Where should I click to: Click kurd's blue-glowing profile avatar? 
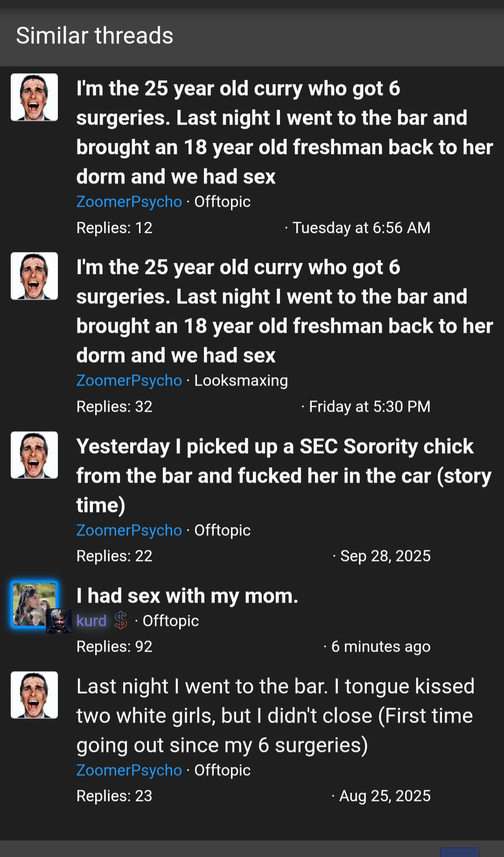coord(33,603)
